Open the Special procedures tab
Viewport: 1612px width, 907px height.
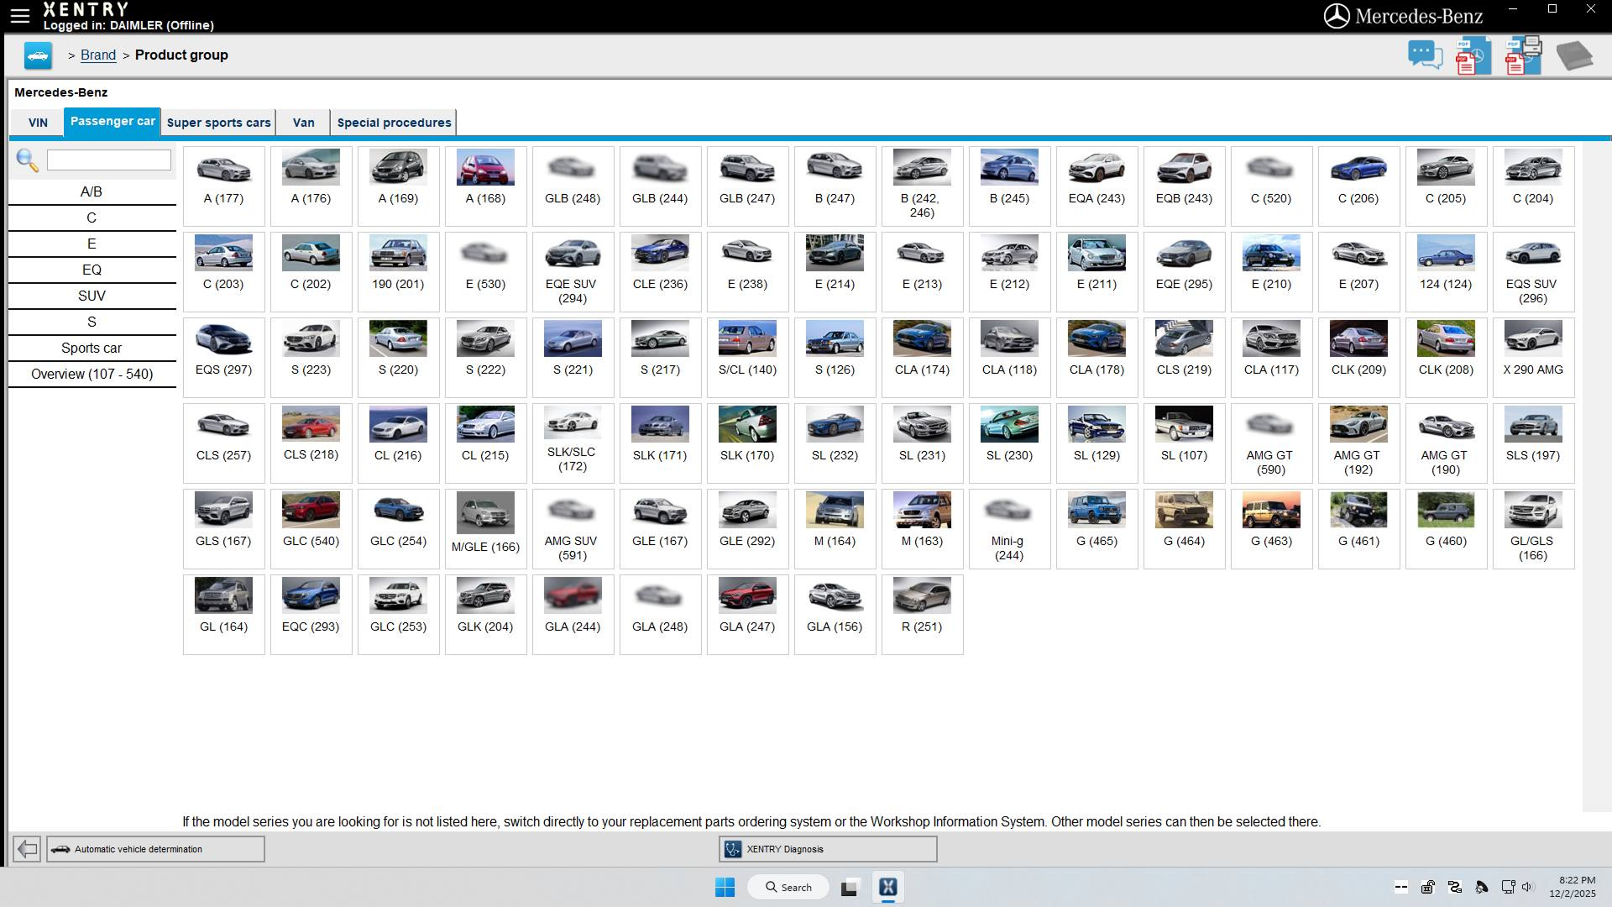[393, 122]
